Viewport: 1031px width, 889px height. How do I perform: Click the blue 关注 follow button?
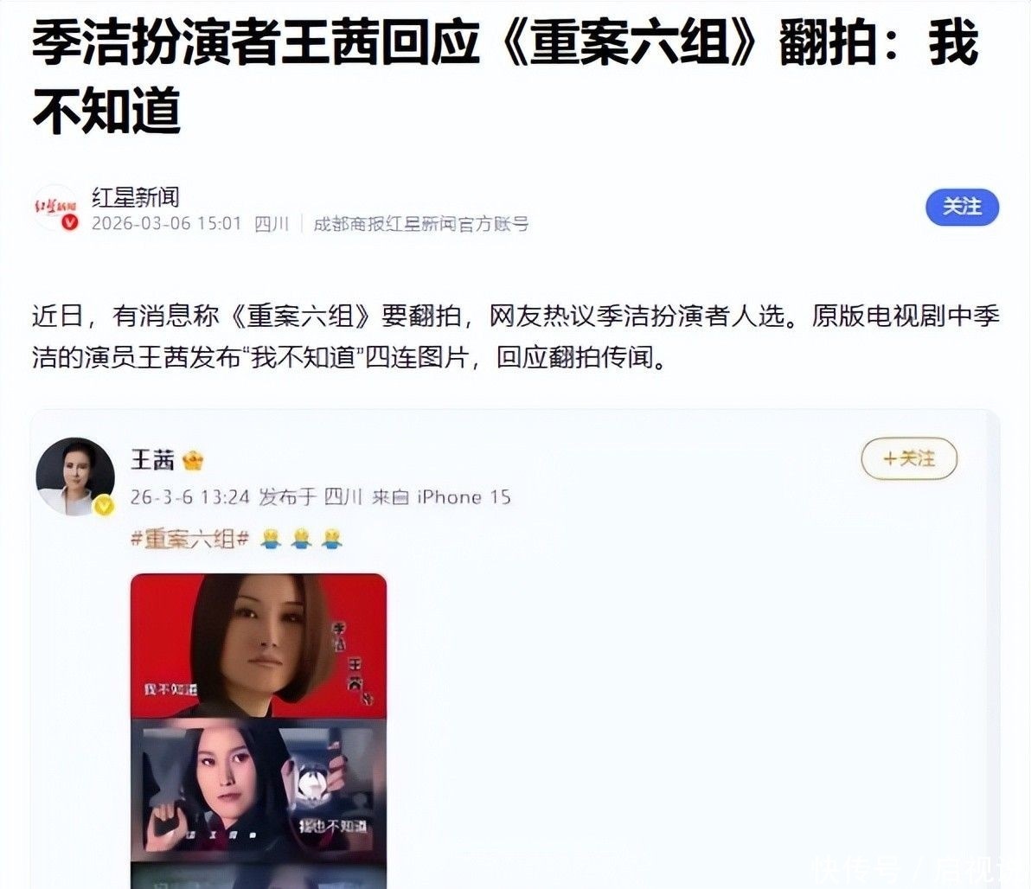962,208
